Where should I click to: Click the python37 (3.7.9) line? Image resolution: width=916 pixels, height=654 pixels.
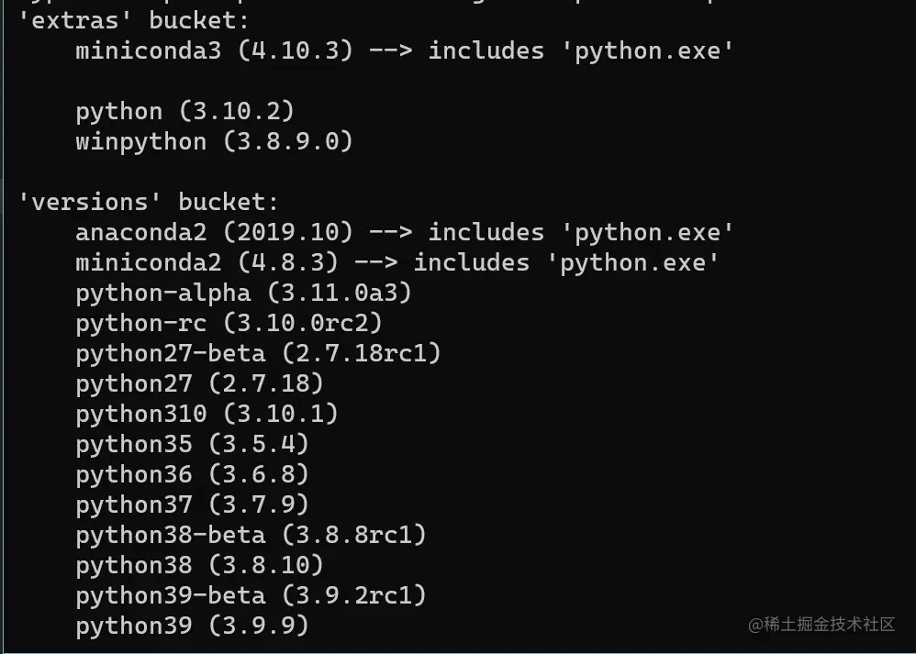(192, 504)
